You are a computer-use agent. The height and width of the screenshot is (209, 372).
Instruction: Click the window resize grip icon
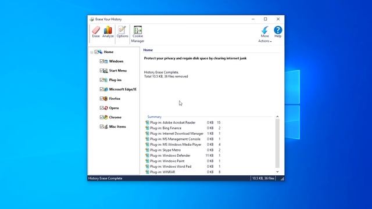point(282,179)
